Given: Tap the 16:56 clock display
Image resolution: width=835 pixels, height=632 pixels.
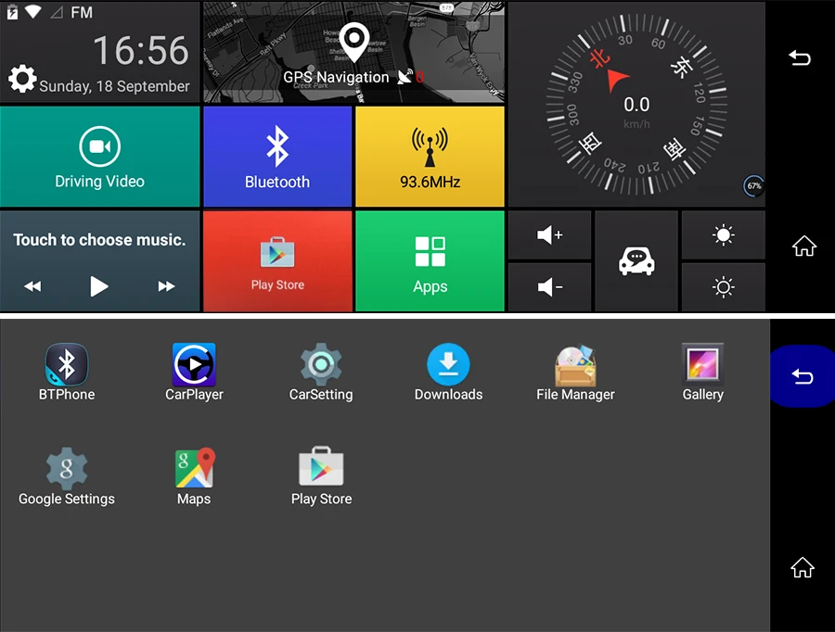Looking at the screenshot, I should pos(141,51).
